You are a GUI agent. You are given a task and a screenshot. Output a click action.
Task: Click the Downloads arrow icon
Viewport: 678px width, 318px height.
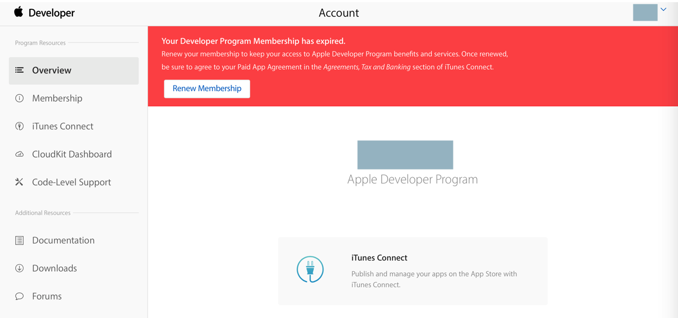point(20,268)
